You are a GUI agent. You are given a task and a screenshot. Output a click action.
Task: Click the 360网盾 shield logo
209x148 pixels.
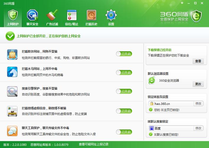coord(196,16)
